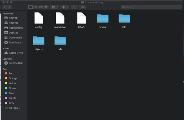Click the iCloud sidebar heading
The height and width of the screenshot is (120, 184).
(6, 49)
